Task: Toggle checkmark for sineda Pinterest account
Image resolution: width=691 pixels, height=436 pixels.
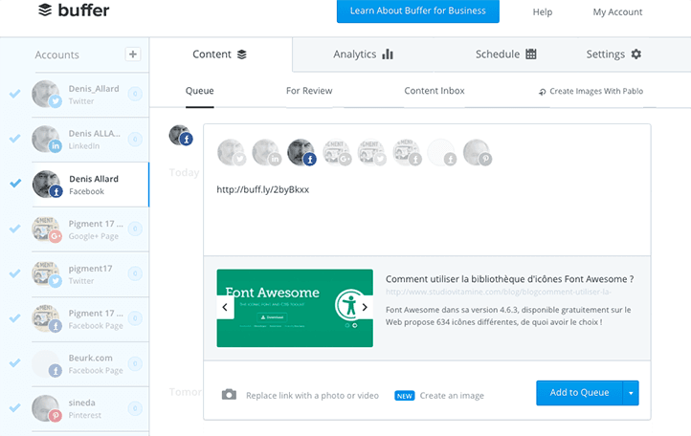Action: pos(14,407)
